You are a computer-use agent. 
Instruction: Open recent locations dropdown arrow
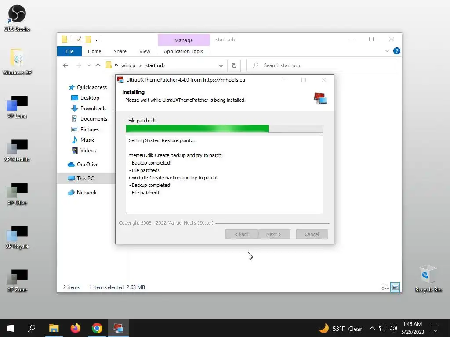pos(89,65)
